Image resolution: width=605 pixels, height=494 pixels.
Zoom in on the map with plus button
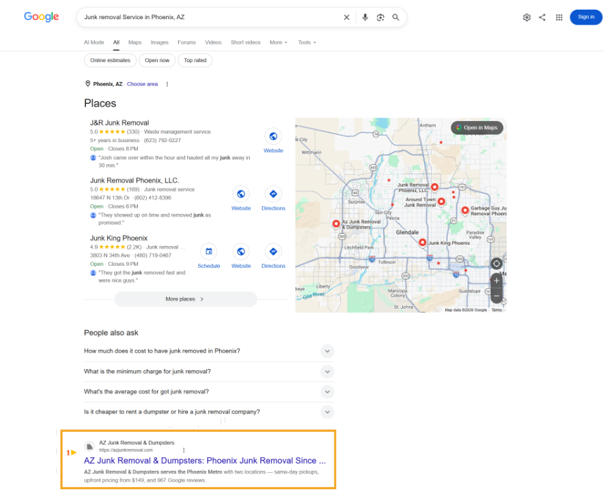coord(496,281)
